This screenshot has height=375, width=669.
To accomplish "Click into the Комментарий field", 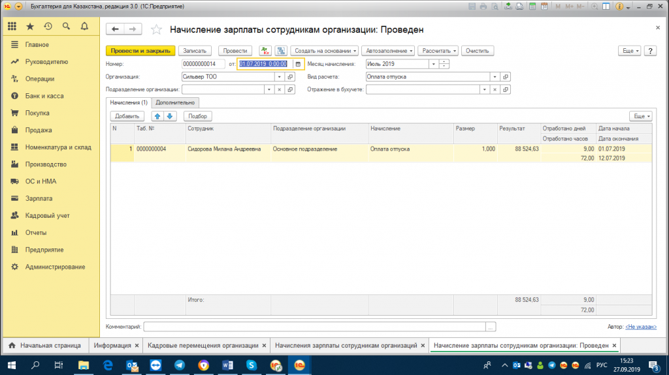I will (314, 327).
